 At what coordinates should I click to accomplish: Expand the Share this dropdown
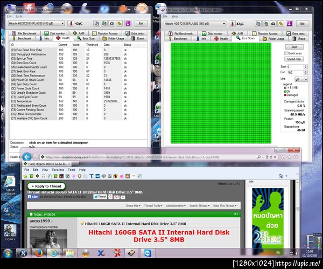click(x=133, y=206)
